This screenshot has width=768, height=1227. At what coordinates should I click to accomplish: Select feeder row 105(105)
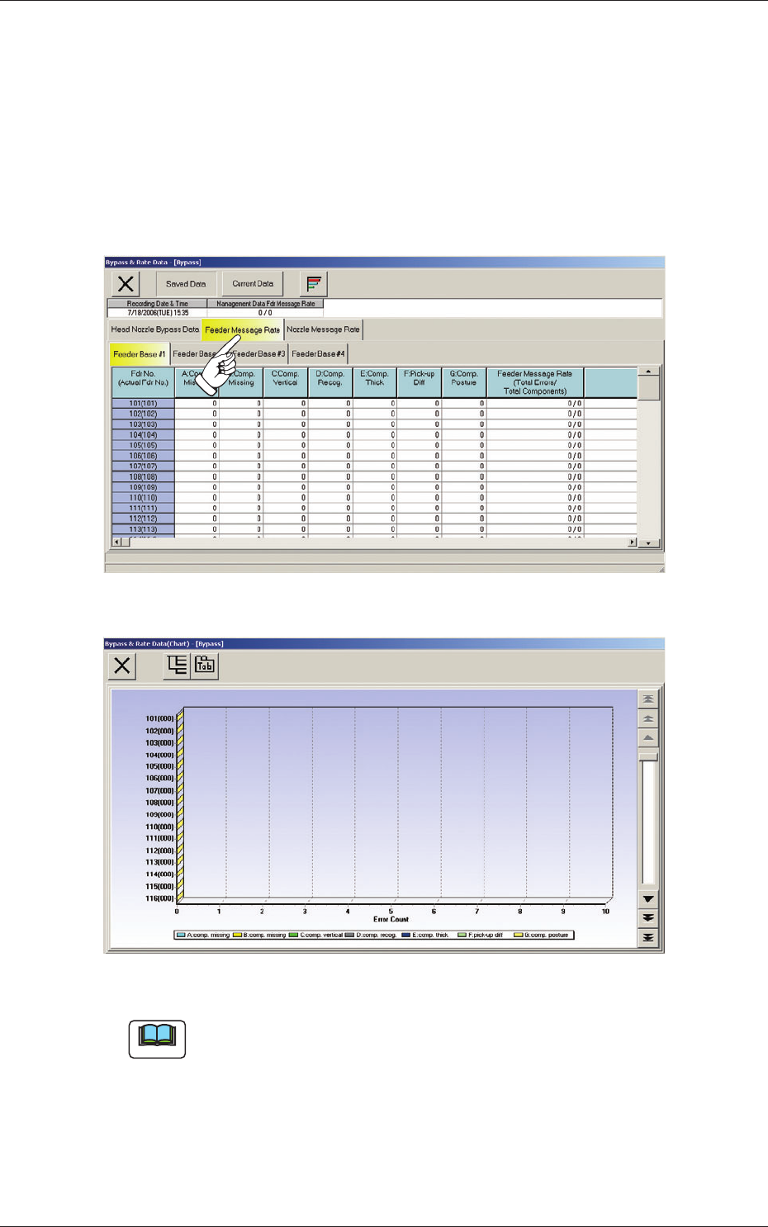(143, 446)
